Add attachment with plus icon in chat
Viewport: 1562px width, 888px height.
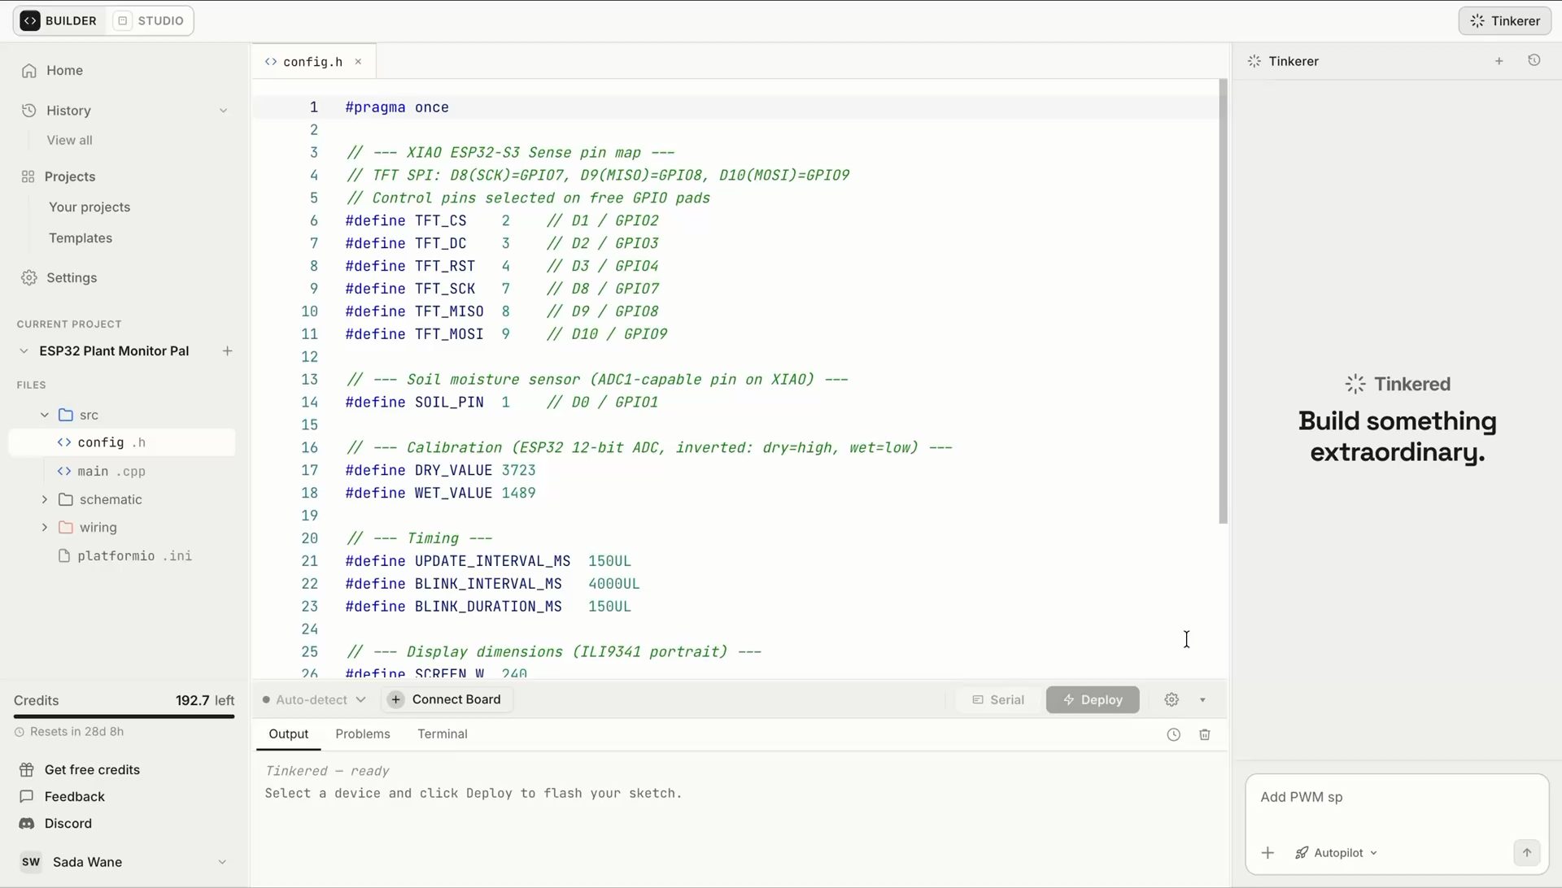(x=1267, y=853)
